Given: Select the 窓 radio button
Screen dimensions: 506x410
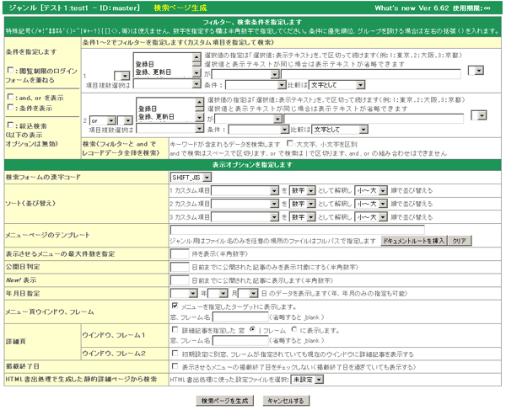Looking at the screenshot, I should pos(252,329).
